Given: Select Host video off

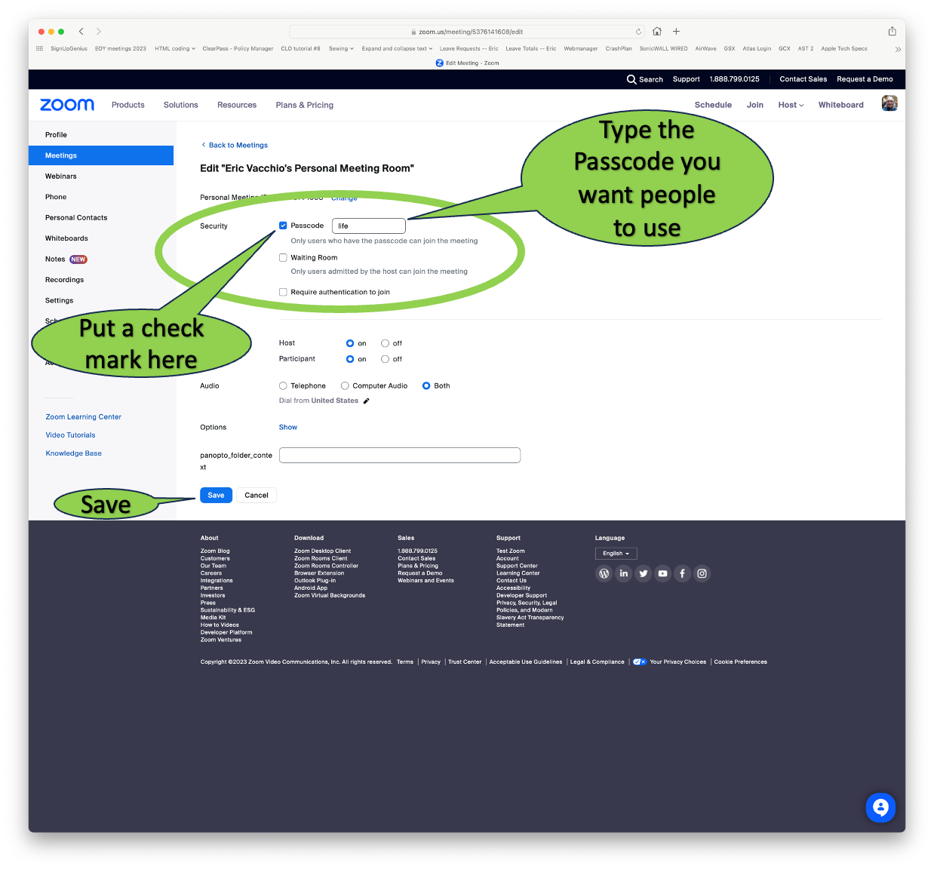Looking at the screenshot, I should tap(385, 343).
